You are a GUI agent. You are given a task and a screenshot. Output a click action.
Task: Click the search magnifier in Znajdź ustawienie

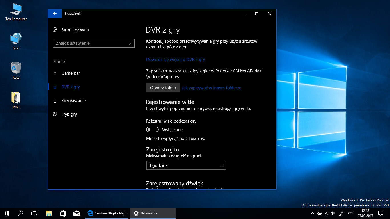click(x=131, y=43)
